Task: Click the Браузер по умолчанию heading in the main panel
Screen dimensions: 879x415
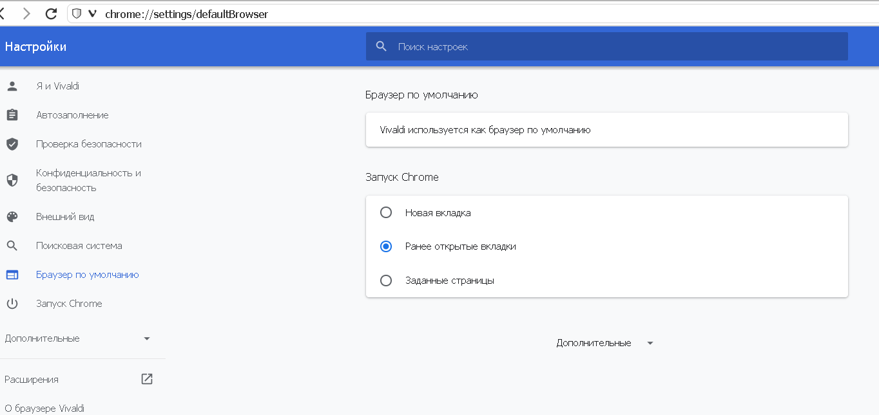Action: [421, 95]
